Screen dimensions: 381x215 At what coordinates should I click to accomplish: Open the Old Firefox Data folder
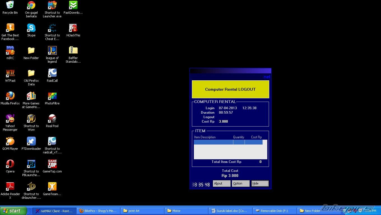click(31, 73)
